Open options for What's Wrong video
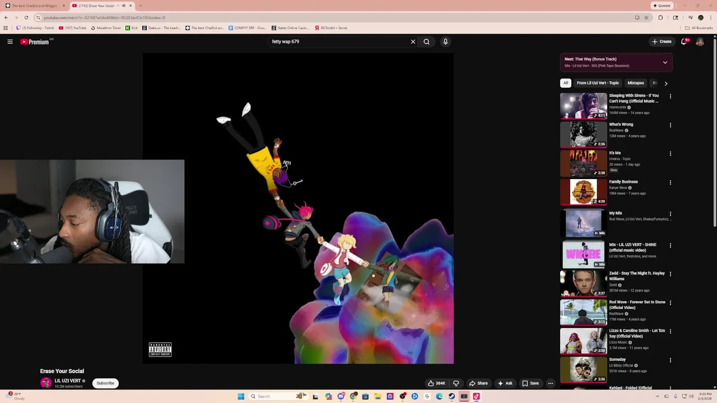Image resolution: width=717 pixels, height=403 pixels. pos(670,125)
